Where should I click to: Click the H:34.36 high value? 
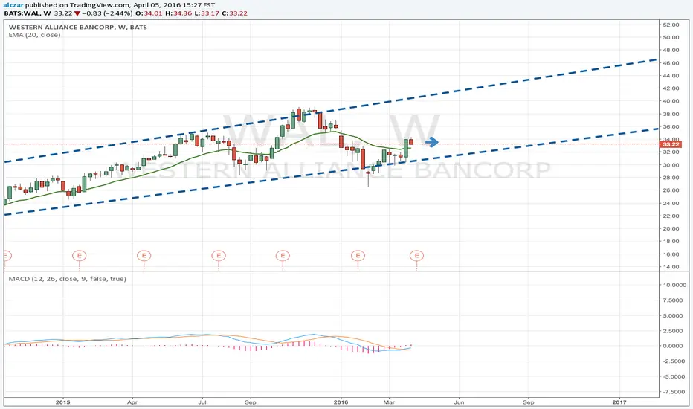pos(178,13)
